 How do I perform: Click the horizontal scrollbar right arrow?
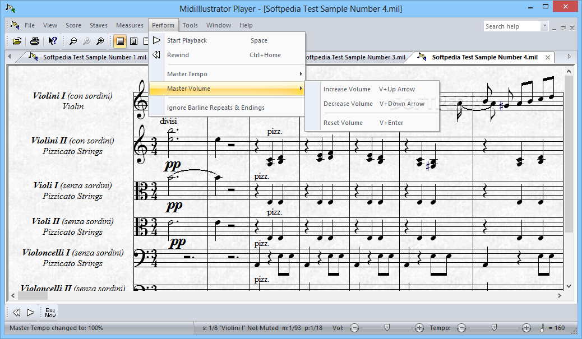(560, 296)
